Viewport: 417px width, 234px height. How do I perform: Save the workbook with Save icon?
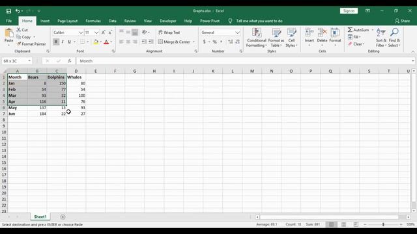coord(8,11)
